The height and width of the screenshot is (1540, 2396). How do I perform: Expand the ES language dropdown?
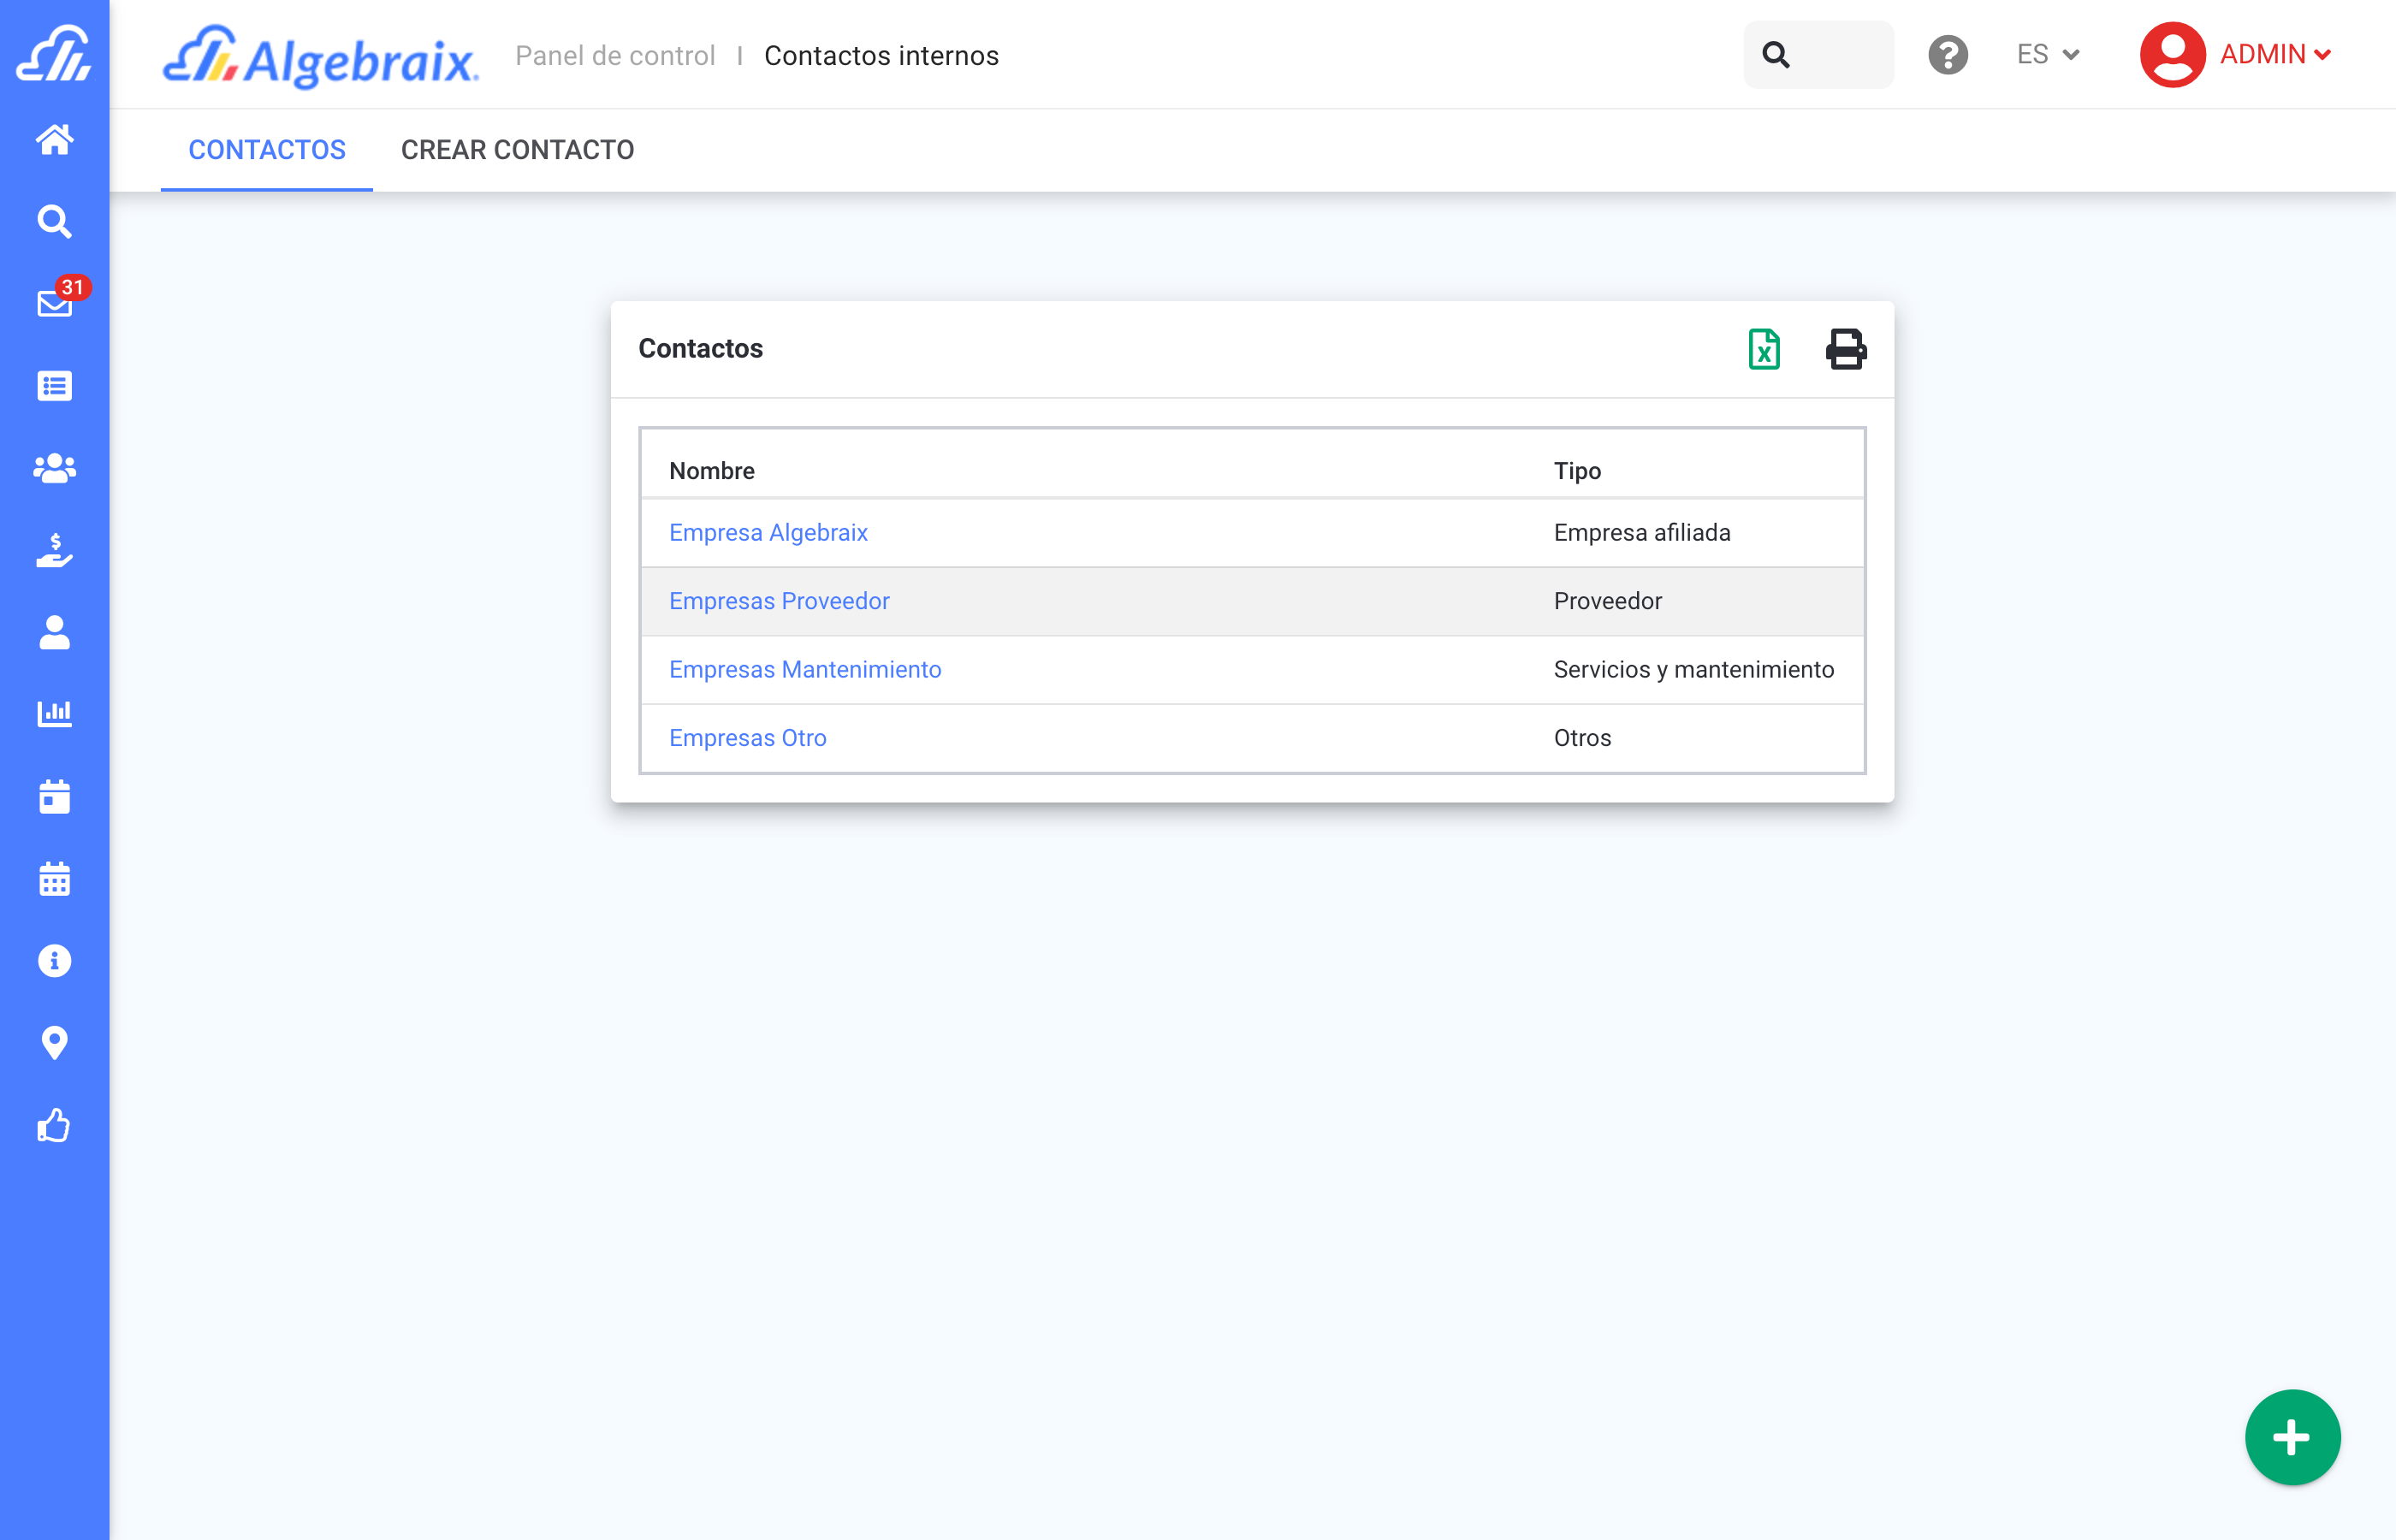(2047, 55)
